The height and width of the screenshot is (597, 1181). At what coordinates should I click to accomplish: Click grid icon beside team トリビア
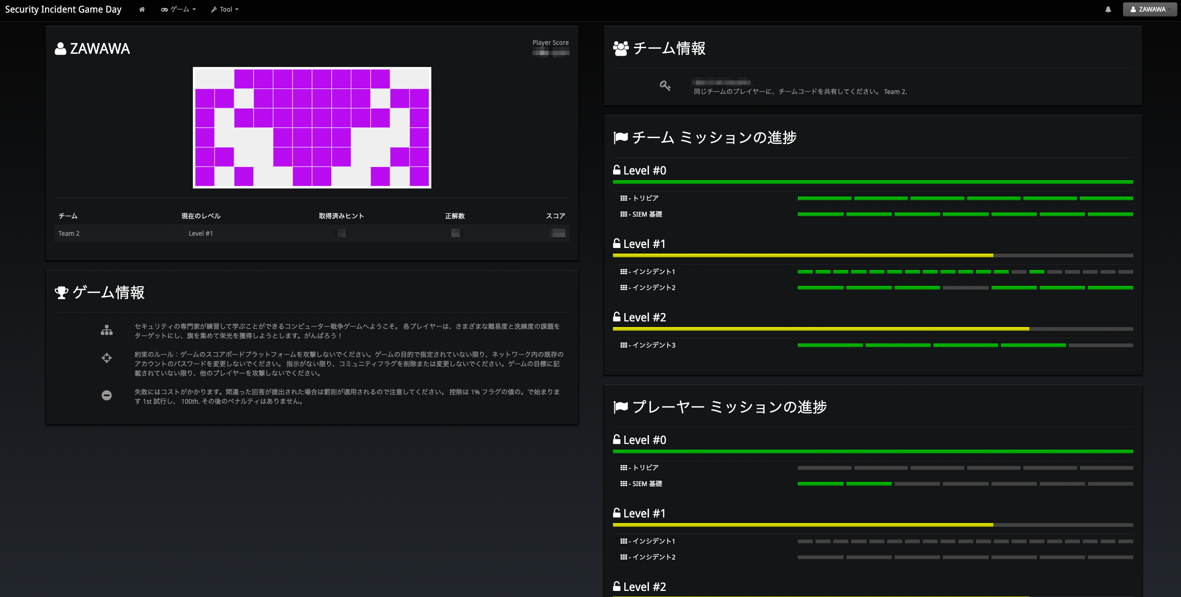coord(624,198)
